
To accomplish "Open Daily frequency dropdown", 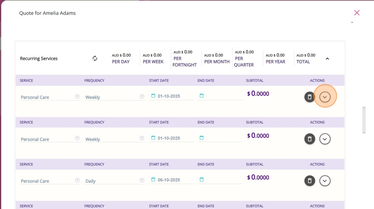I will [142, 180].
